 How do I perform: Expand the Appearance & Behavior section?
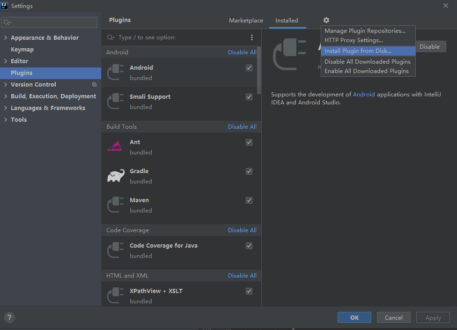coord(6,38)
